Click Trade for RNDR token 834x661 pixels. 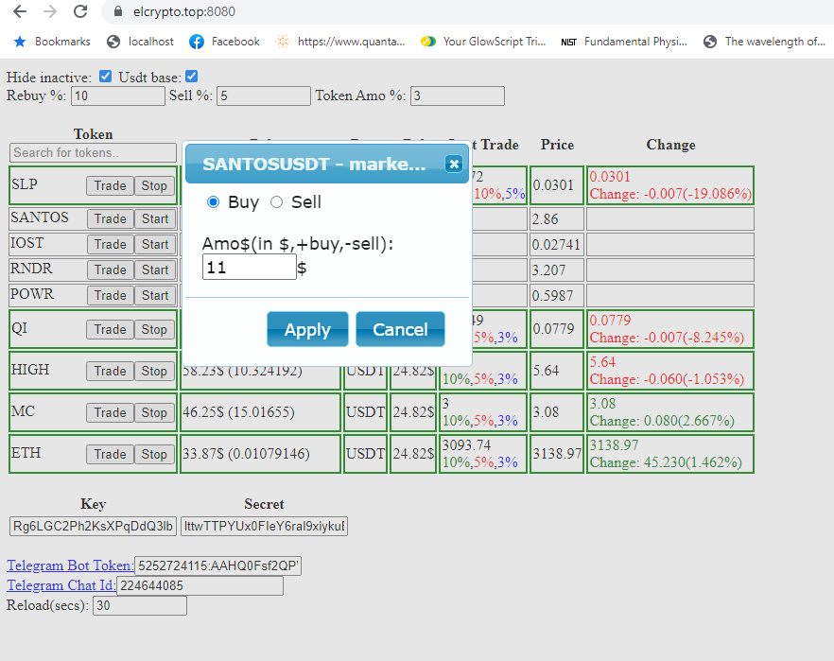110,270
